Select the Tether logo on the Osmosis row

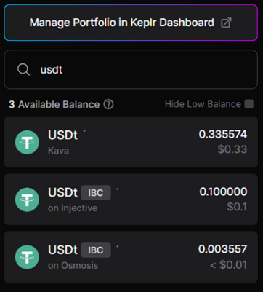coord(27,257)
